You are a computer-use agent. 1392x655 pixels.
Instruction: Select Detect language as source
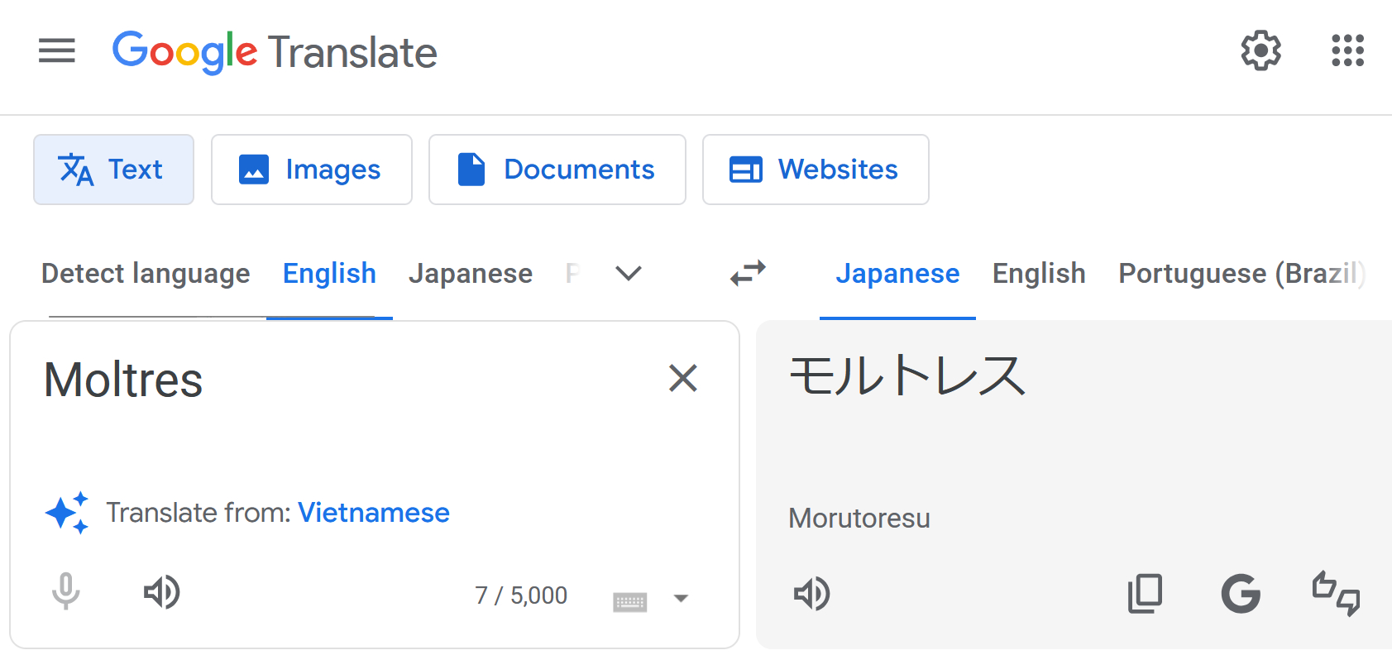146,274
